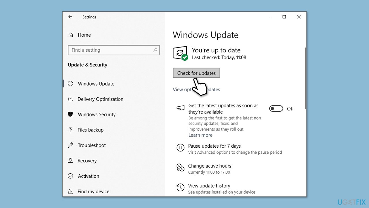This screenshot has height=208, width=369.
Task: Open View update history
Action: click(x=209, y=186)
